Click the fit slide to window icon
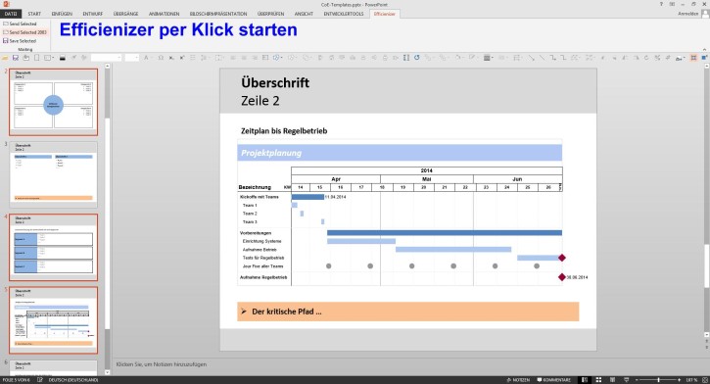This screenshot has height=384, width=710. pos(704,380)
